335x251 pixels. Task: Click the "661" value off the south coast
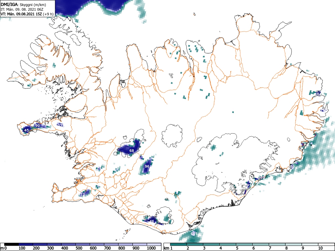pyautogui.click(x=194, y=234)
